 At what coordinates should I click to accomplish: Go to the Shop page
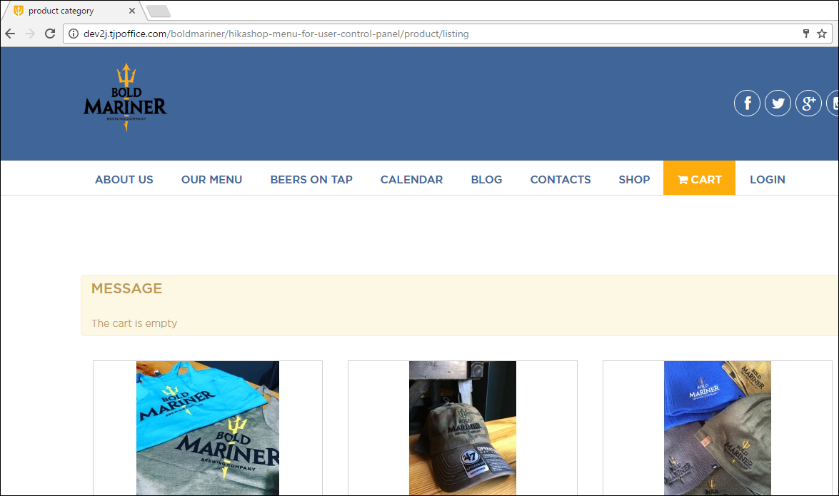(634, 180)
